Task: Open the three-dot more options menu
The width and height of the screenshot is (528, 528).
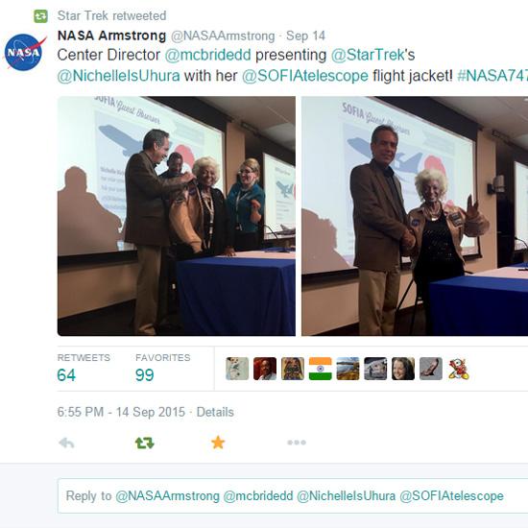Action: point(297,443)
